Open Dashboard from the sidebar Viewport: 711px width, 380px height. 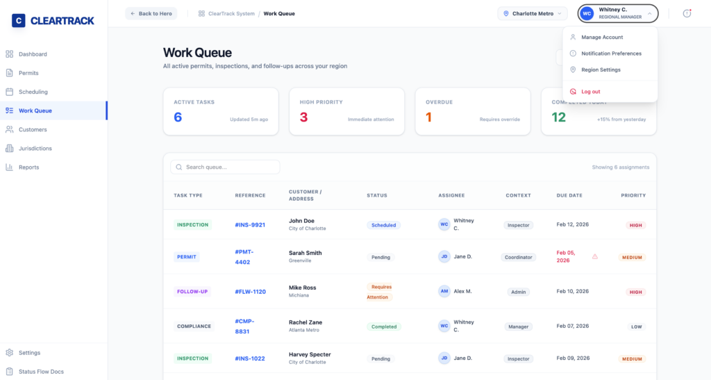pos(32,54)
